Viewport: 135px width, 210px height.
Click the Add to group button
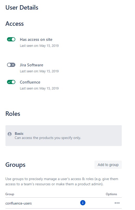pyautogui.click(x=108, y=165)
